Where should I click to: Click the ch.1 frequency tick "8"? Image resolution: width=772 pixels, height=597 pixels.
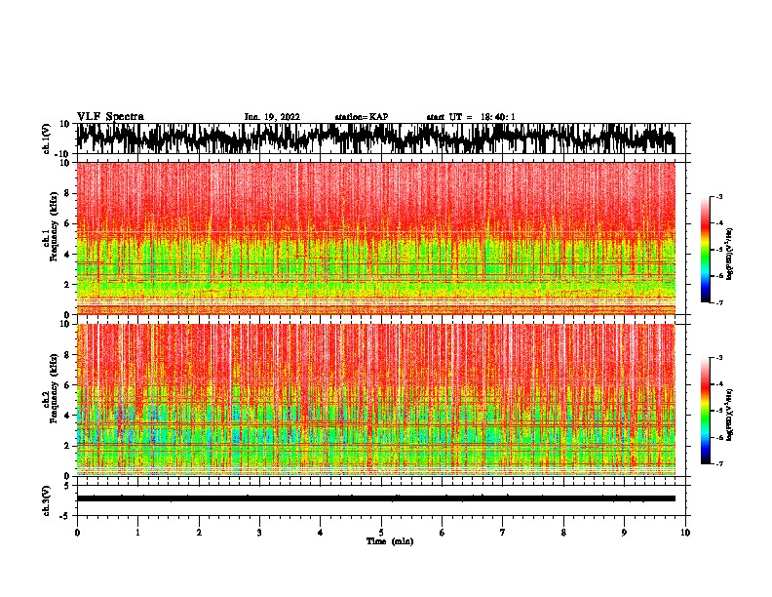point(68,193)
